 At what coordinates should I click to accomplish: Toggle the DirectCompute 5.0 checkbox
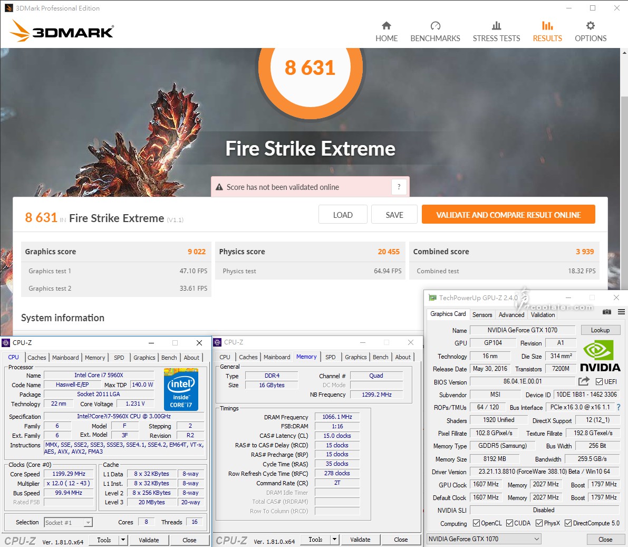click(x=568, y=523)
